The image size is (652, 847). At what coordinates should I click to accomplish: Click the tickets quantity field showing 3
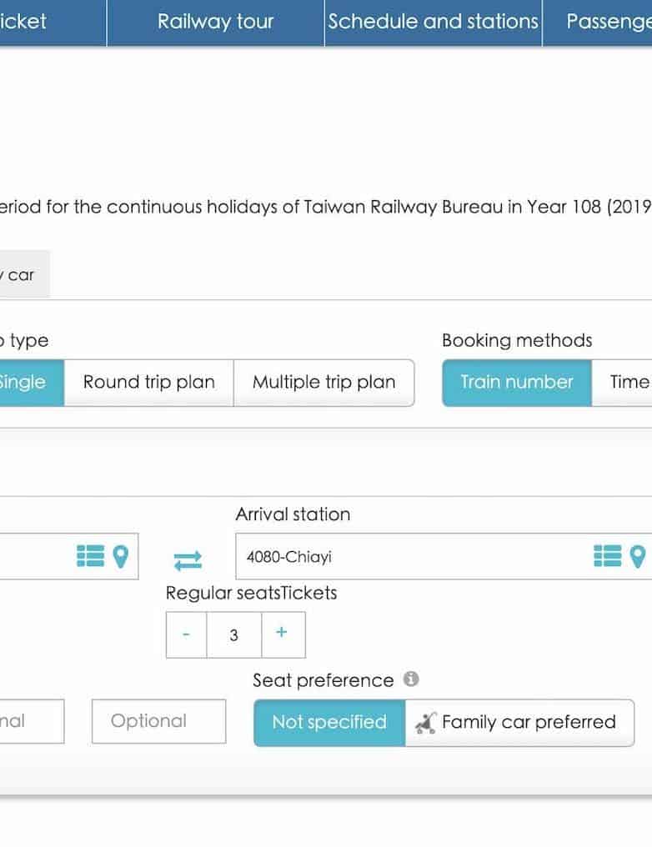tap(233, 635)
